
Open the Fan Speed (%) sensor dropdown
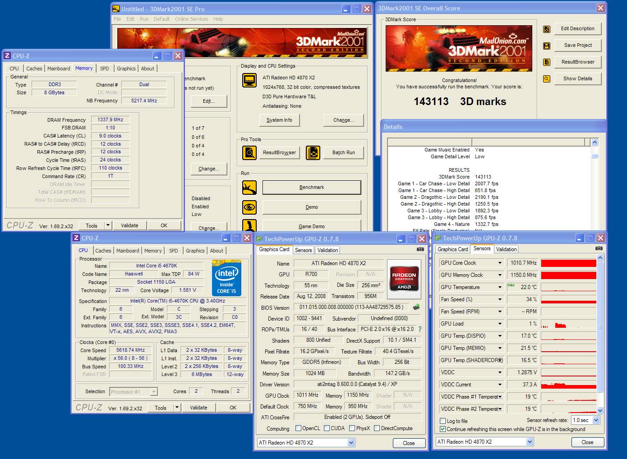point(500,299)
